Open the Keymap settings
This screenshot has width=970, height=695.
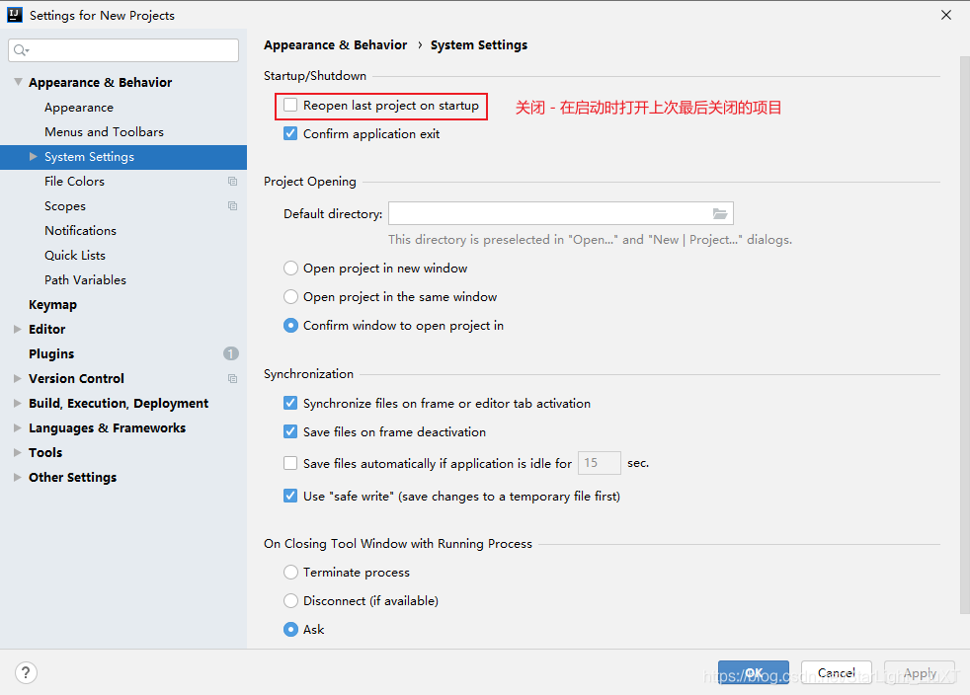[x=52, y=305]
